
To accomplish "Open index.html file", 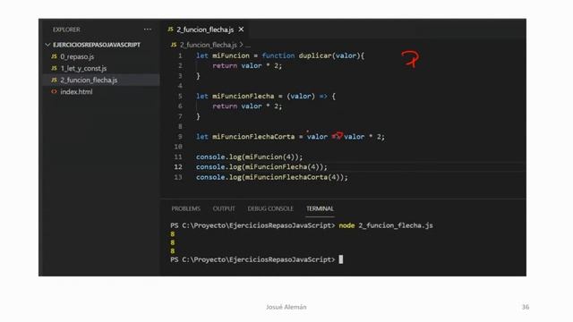I will (76, 91).
